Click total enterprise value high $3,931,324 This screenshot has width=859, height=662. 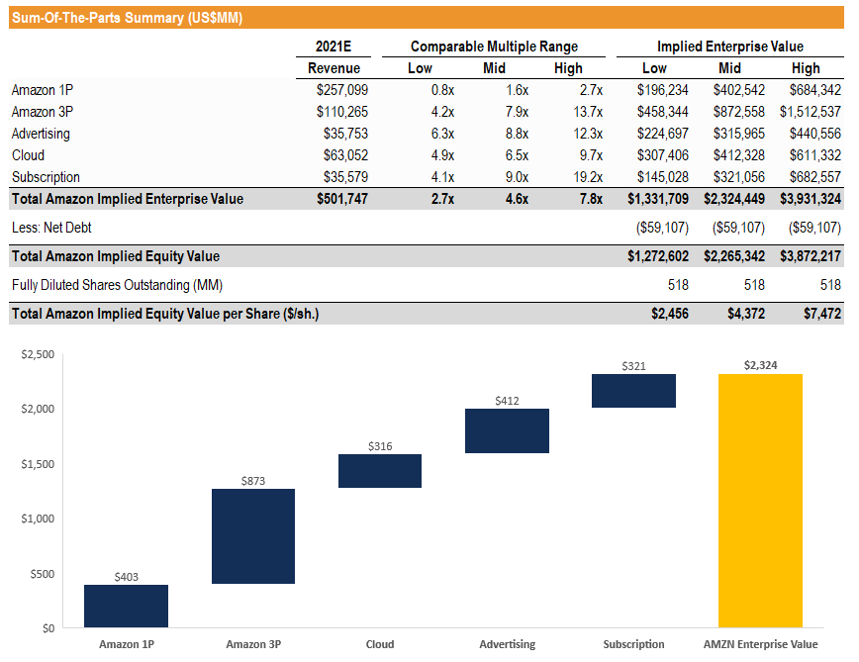coord(811,199)
